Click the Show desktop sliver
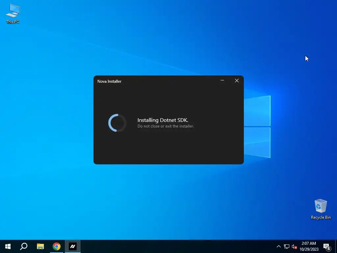 (x=336, y=246)
